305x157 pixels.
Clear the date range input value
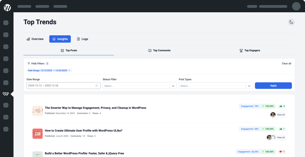(x=96, y=86)
